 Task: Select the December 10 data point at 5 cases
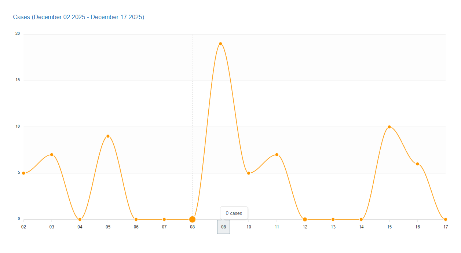click(x=249, y=173)
